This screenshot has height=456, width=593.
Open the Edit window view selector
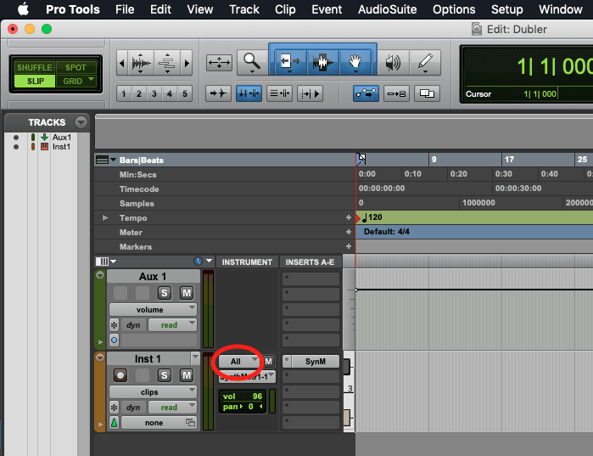[105, 262]
